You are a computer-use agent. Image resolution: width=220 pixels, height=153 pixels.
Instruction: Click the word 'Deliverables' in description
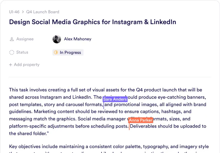pyautogui.click(x=146, y=126)
